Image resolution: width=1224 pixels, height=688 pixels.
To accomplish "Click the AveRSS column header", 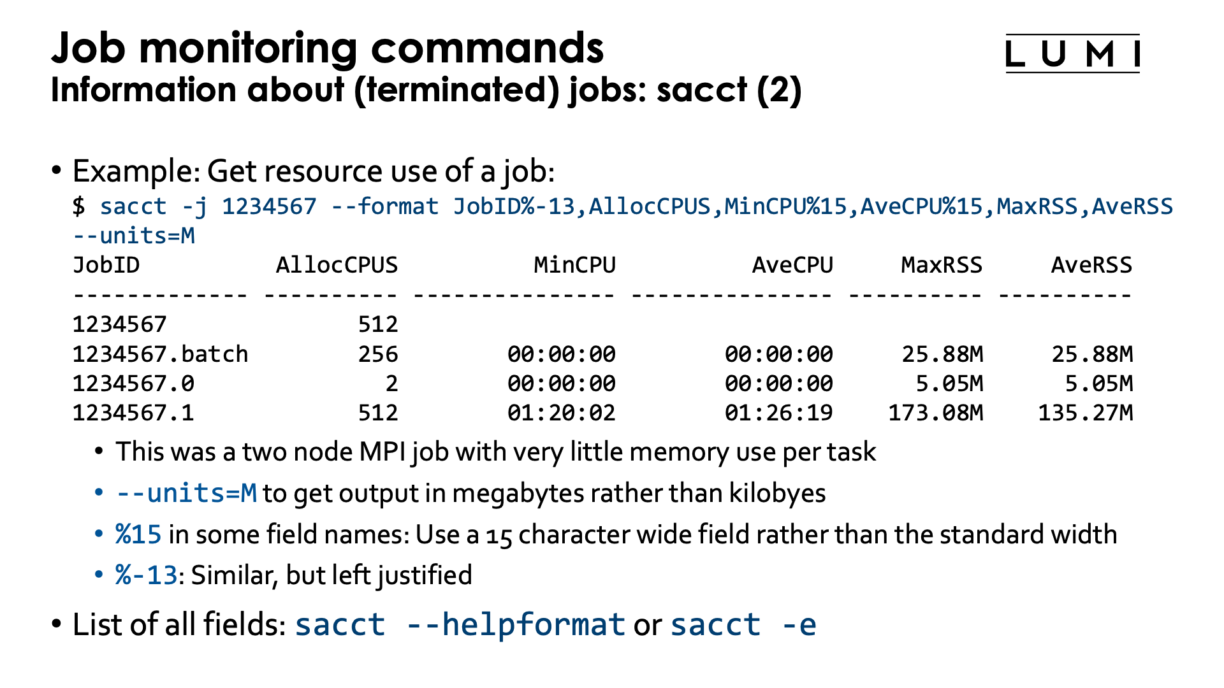I will click(x=1091, y=265).
